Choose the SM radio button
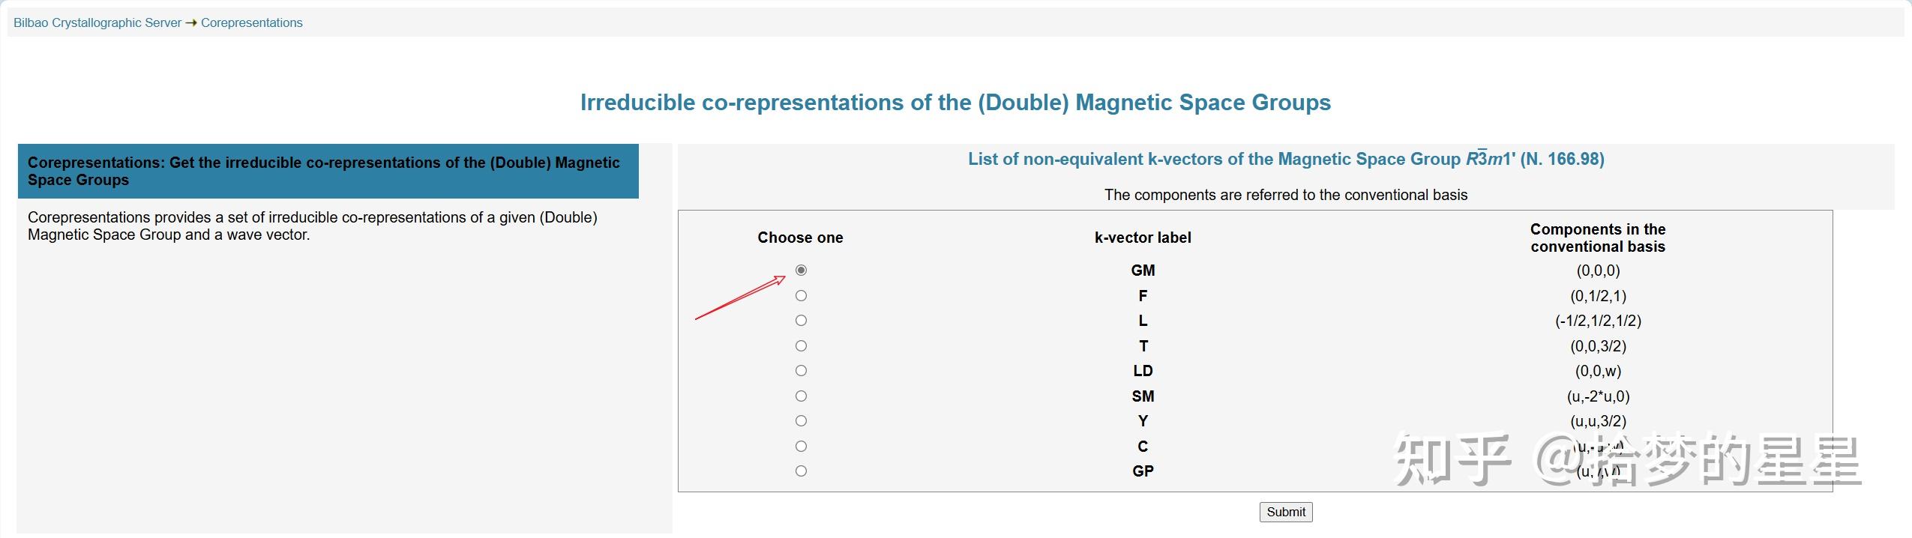Image resolution: width=1912 pixels, height=538 pixels. [x=801, y=396]
